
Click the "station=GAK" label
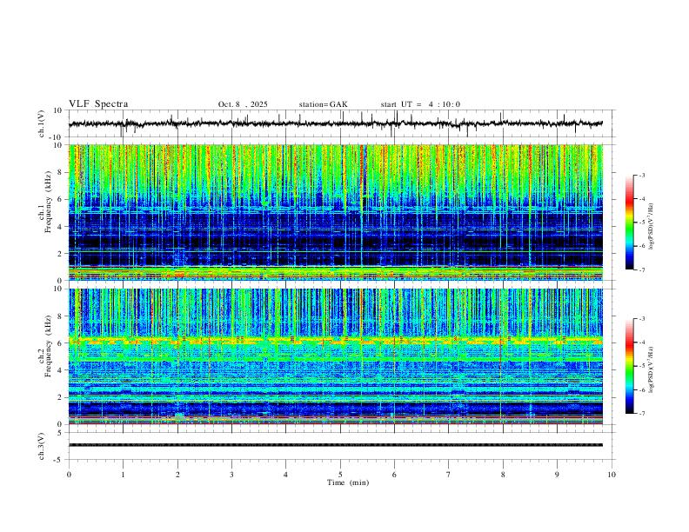click(x=324, y=104)
